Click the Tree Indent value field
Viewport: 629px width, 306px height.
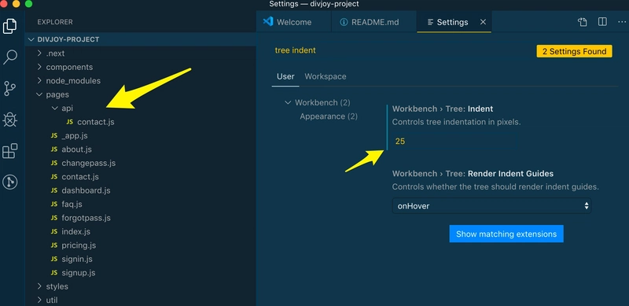click(454, 142)
